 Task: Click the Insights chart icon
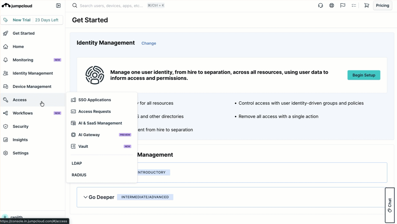(x=6, y=140)
